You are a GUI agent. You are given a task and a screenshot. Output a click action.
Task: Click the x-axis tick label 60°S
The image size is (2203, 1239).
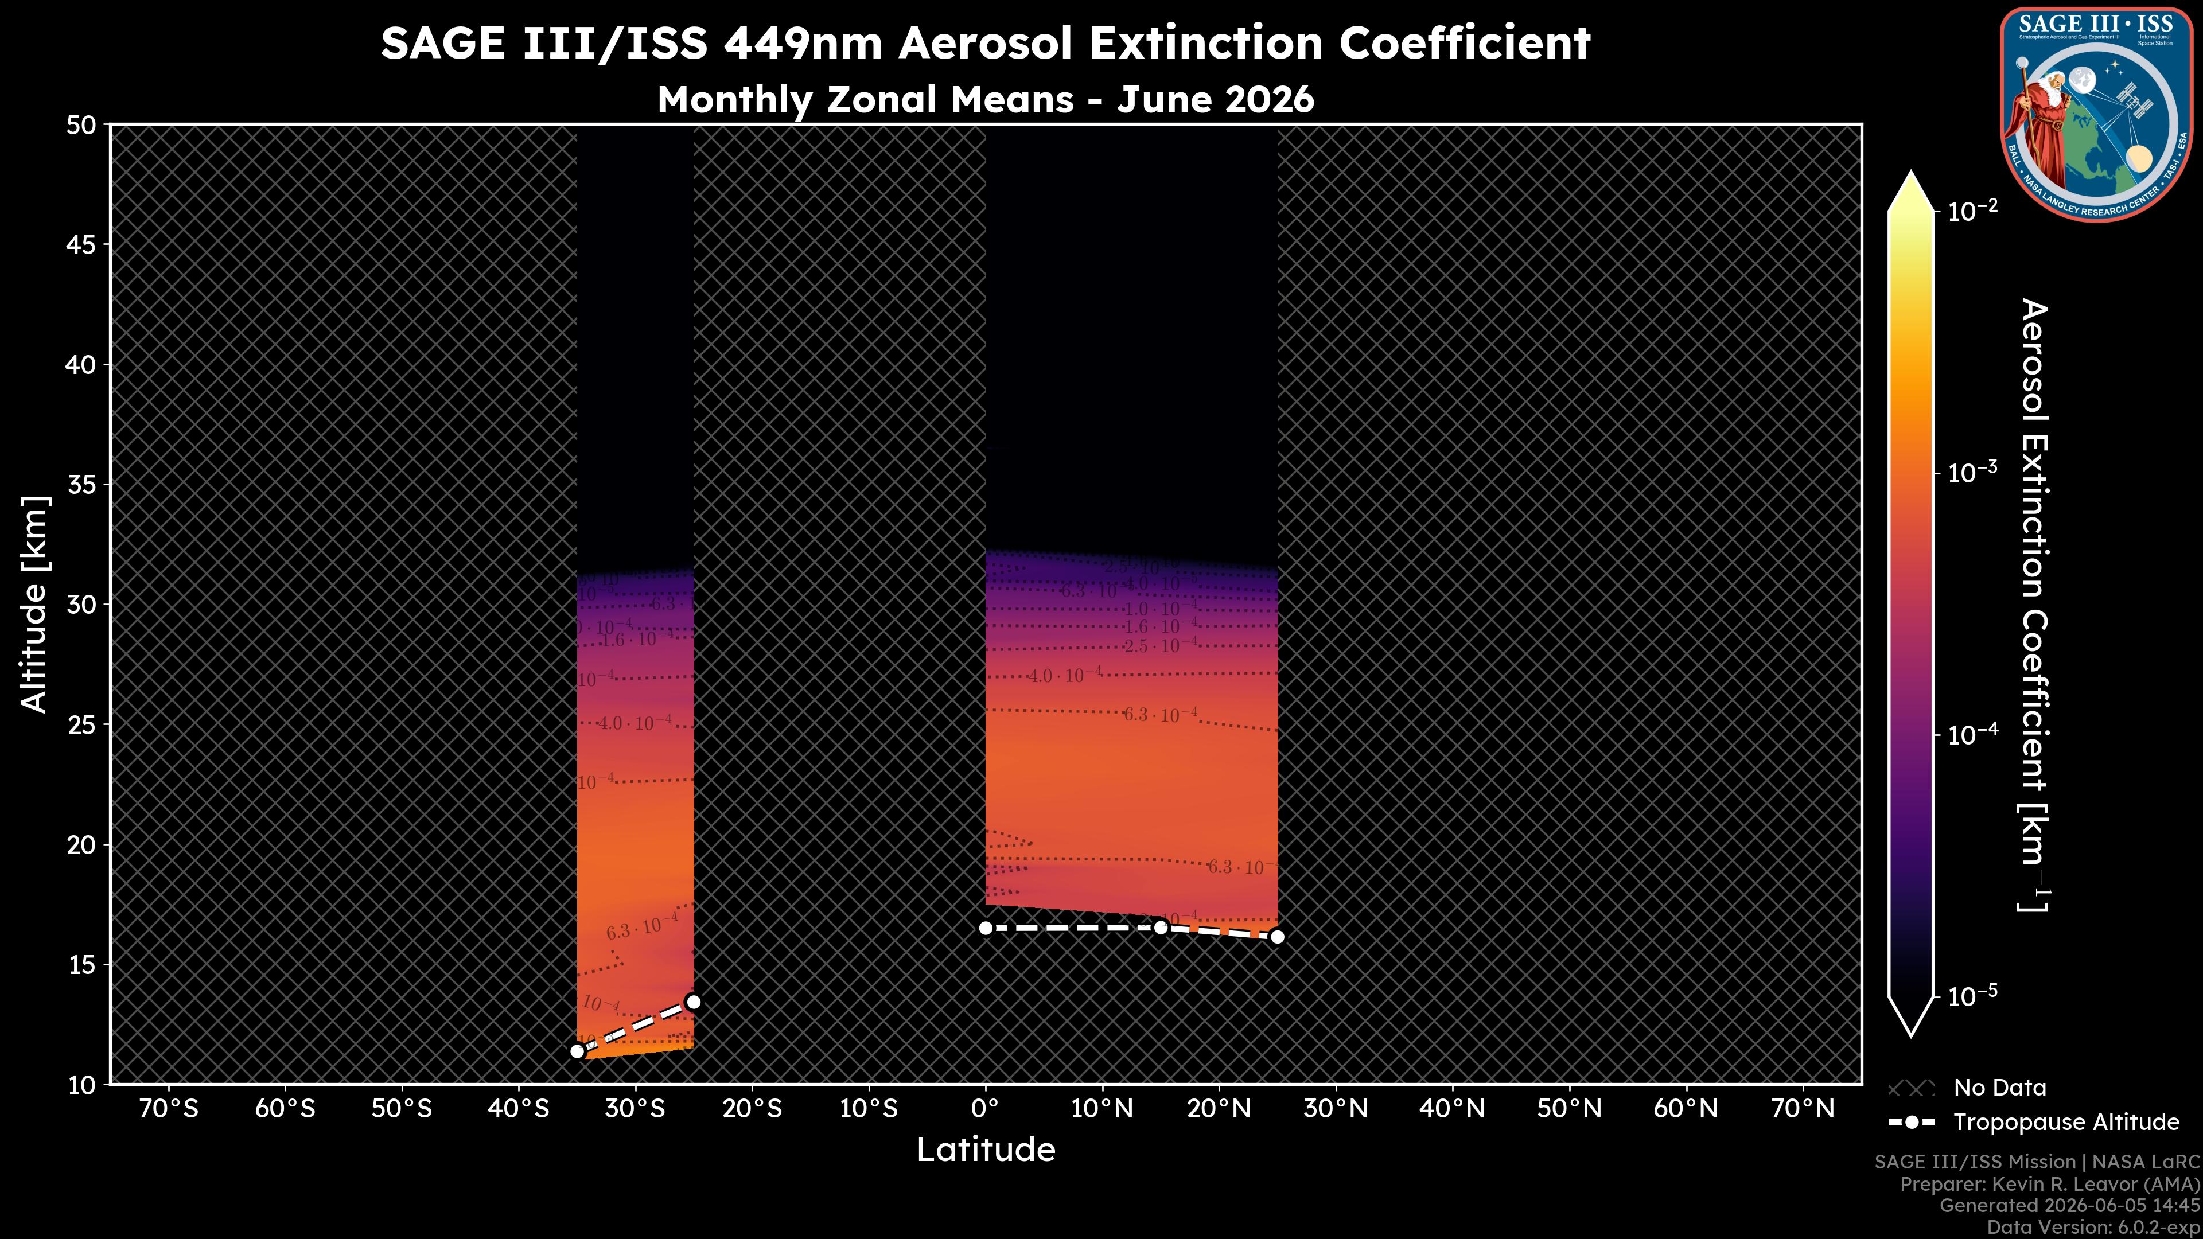(x=286, y=1109)
